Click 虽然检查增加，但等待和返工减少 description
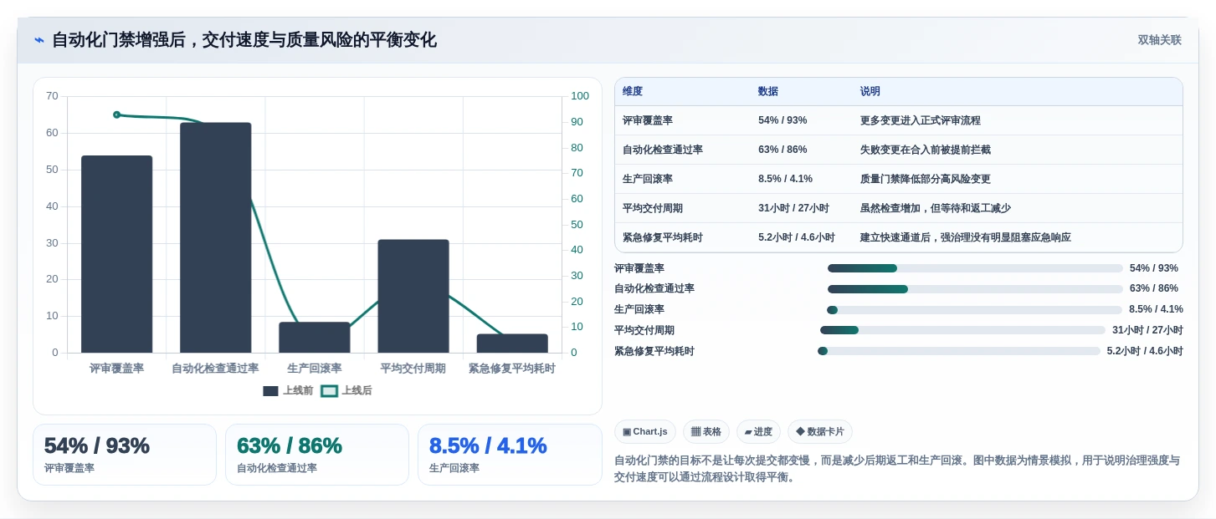Image resolution: width=1216 pixels, height=519 pixels. click(936, 208)
